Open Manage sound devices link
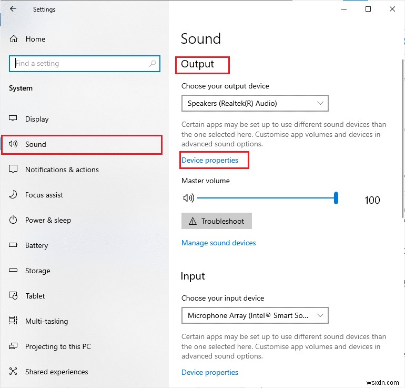 [x=218, y=243]
